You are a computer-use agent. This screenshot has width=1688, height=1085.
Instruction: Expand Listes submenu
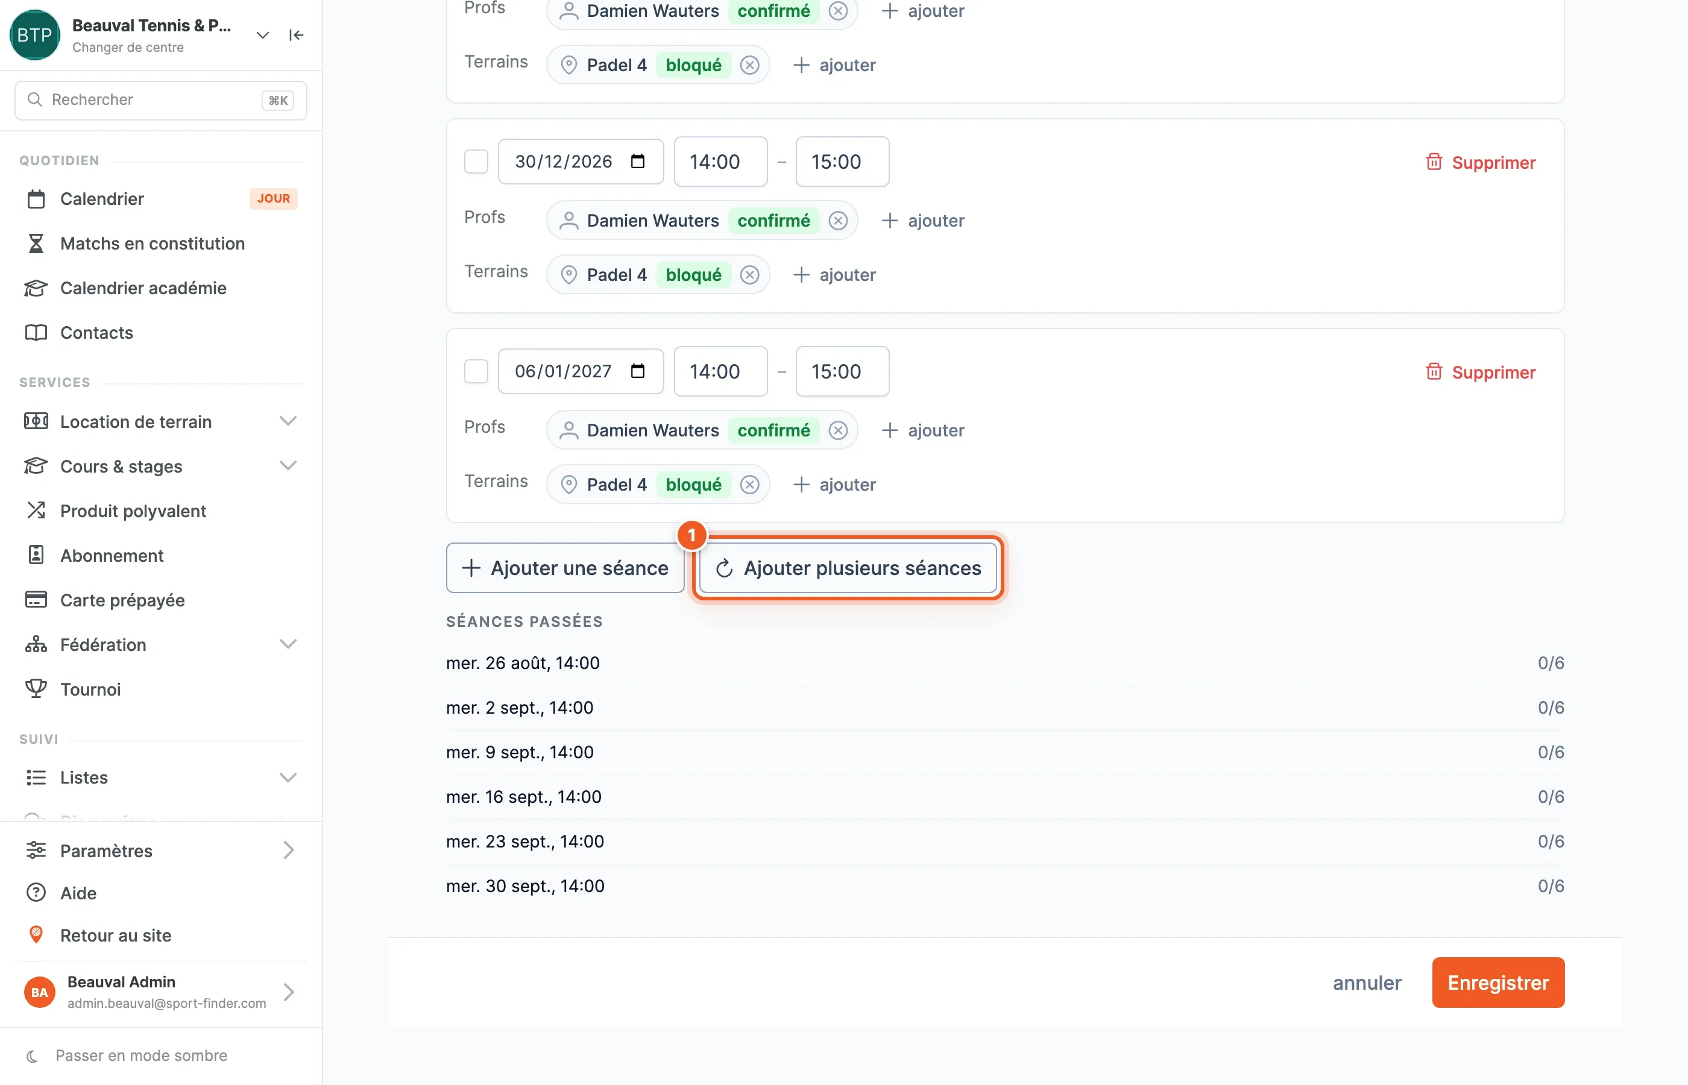(x=288, y=777)
